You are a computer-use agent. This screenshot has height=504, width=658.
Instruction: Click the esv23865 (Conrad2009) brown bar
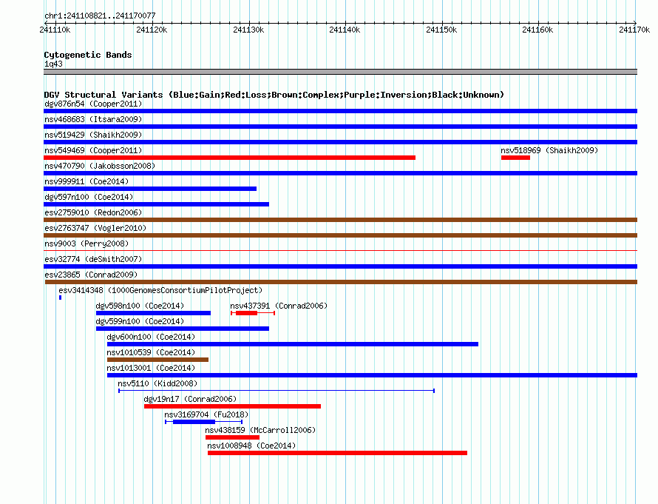point(341,282)
